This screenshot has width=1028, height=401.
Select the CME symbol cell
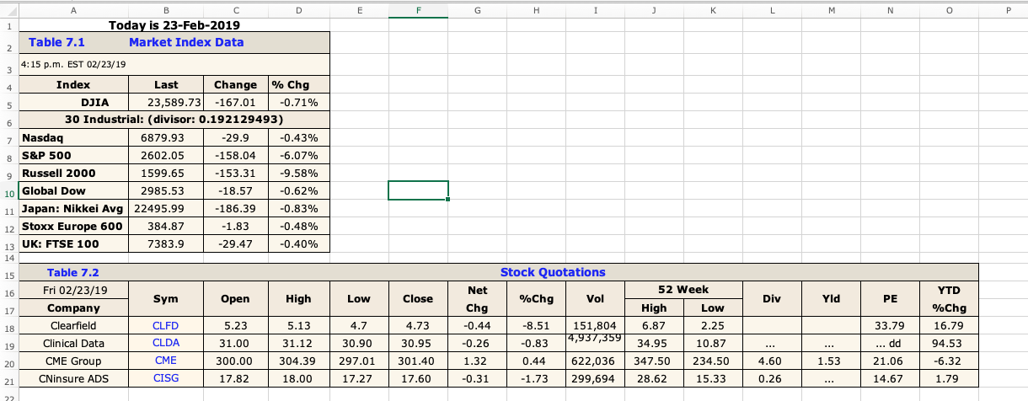[x=166, y=361]
